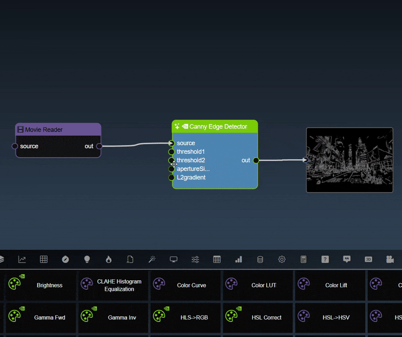The height and width of the screenshot is (337, 402).
Task: Open the 3D category icon
Action: tap(368, 259)
